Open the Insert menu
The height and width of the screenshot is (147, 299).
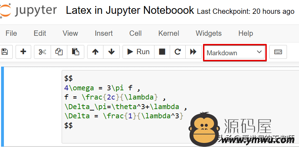pos(104,33)
